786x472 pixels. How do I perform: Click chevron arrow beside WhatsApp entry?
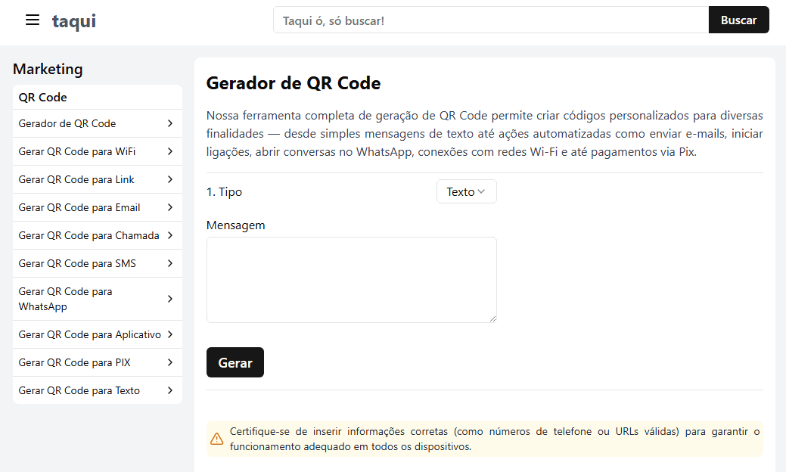pos(170,299)
